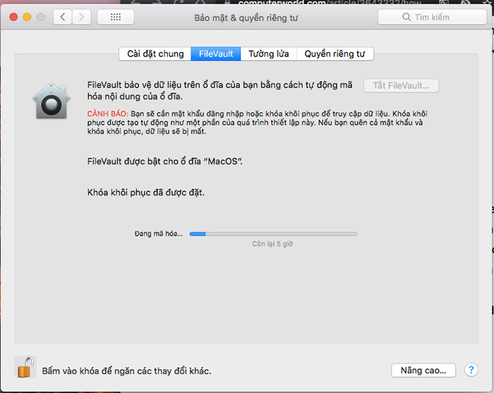Click 'FileVault được bật cho ổ đĩa' text

(x=144, y=162)
